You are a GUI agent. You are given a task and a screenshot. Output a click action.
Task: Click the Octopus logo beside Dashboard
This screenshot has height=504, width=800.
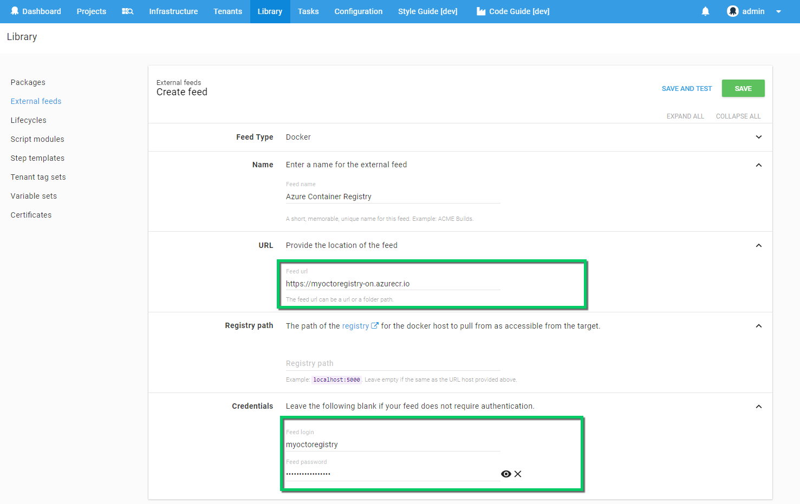coord(15,11)
